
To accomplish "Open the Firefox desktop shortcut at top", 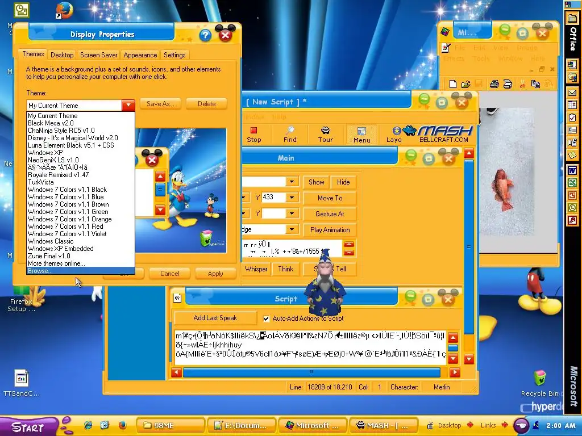I will coord(64,10).
